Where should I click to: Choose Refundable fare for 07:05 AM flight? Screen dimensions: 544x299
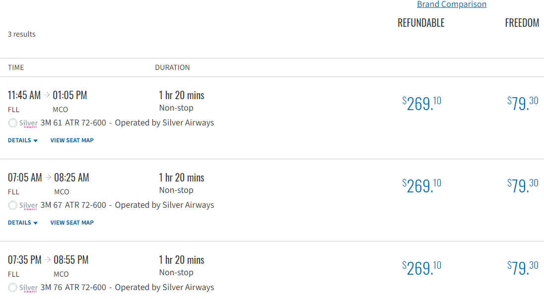tap(421, 185)
